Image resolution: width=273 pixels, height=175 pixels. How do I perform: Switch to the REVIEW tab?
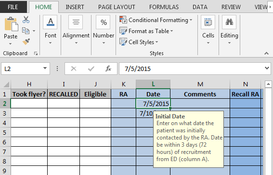231,7
